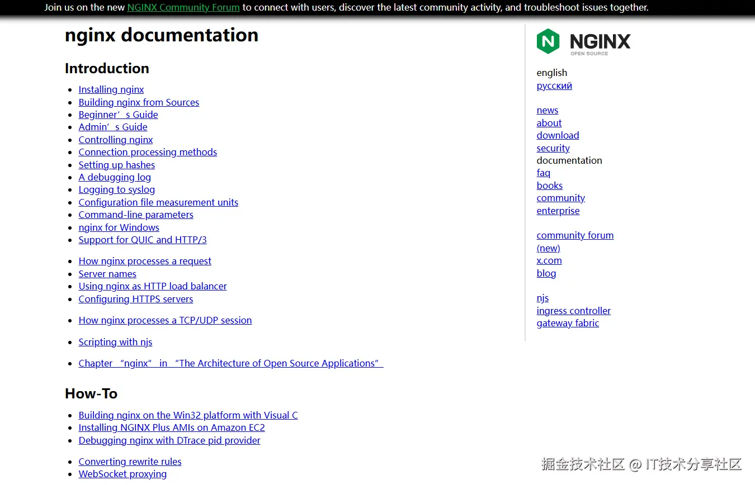Screen dimensions: 755x485
Task: Open Building nginx on Win32 with Visual C
Action: coord(188,415)
